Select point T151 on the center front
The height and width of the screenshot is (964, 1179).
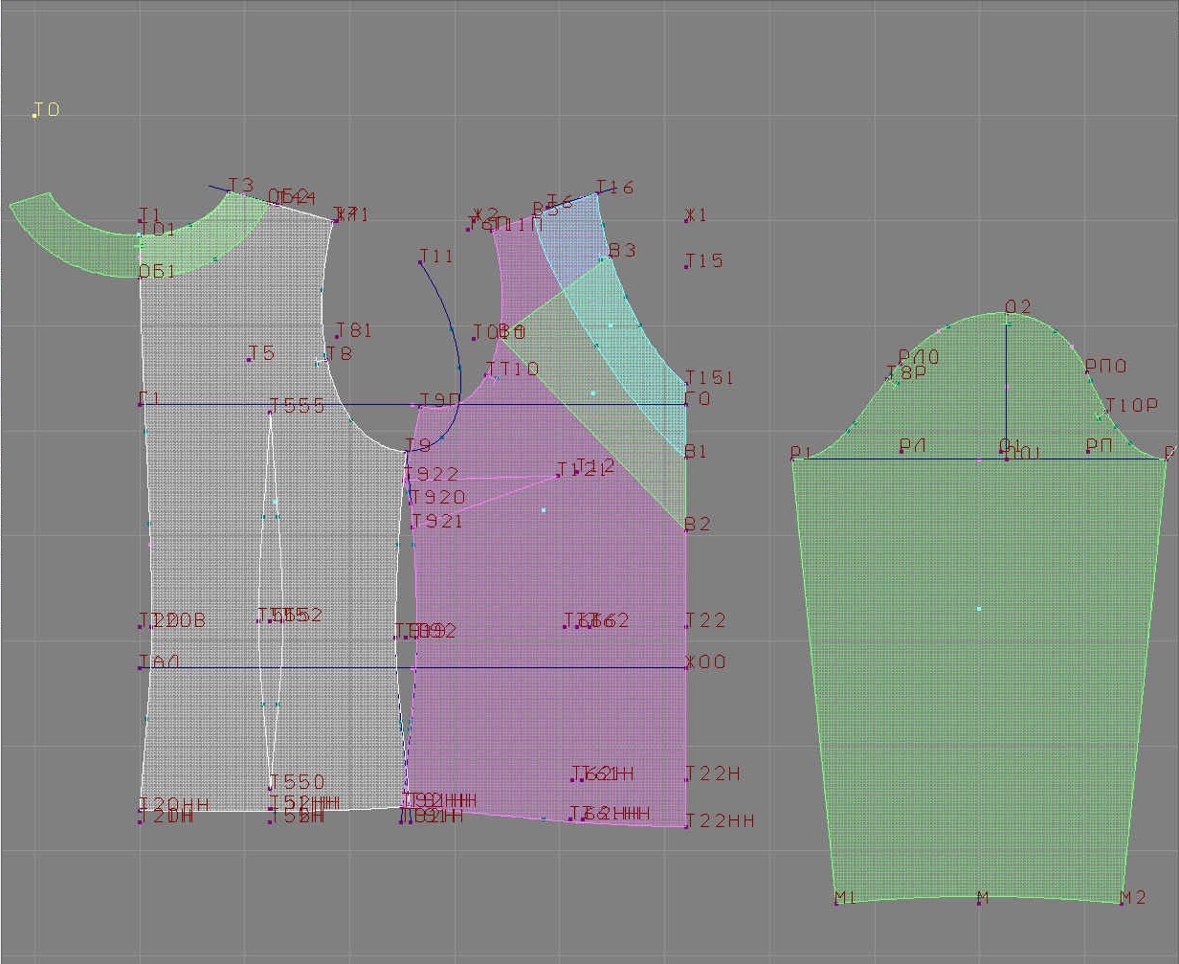(687, 384)
